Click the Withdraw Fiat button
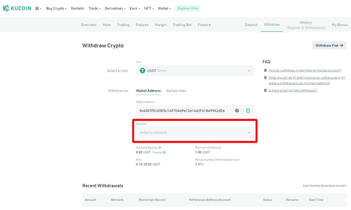 point(329,46)
